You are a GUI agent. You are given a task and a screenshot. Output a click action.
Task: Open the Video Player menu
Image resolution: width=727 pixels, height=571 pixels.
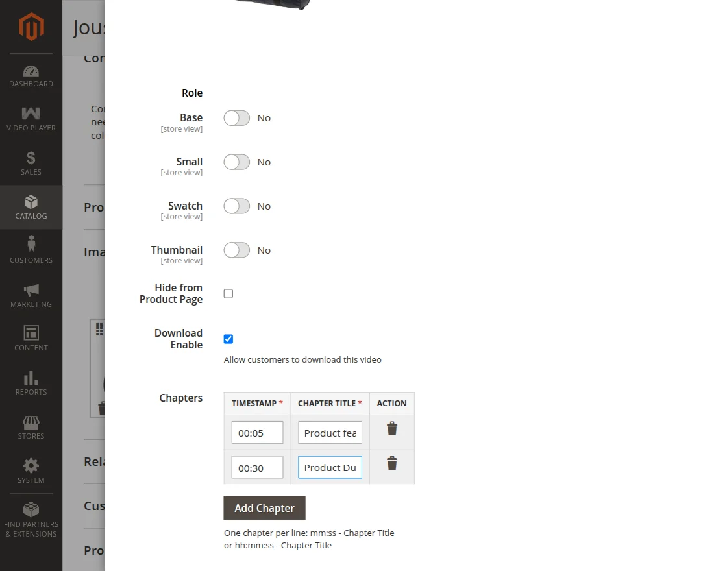[31, 119]
